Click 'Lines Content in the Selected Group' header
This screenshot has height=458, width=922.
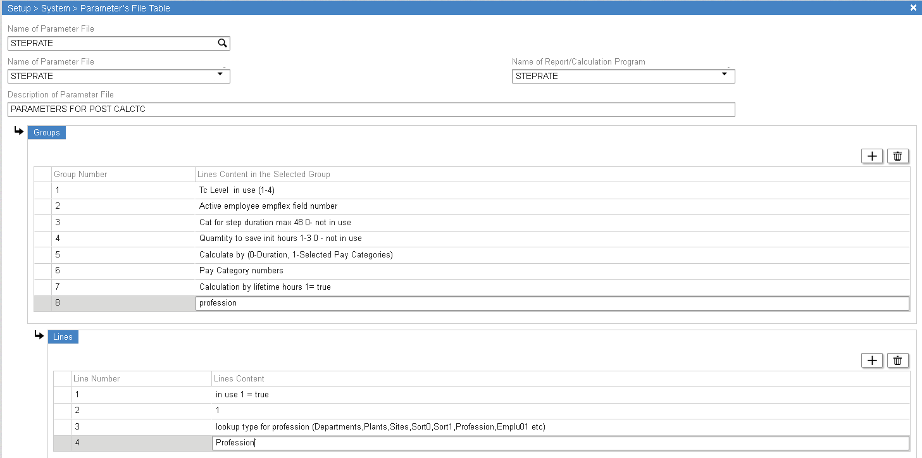click(x=552, y=175)
